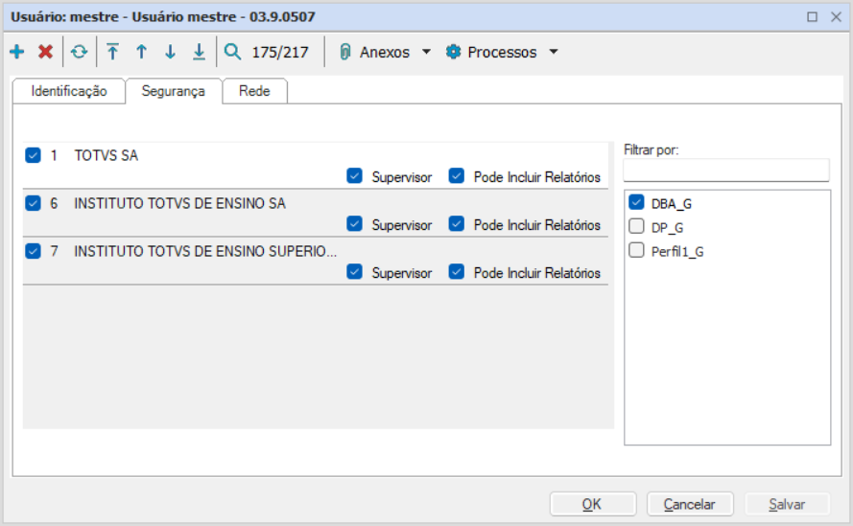Screen dimensions: 853x526
Task: Expand the Anexos dropdown arrow
Action: pyautogui.click(x=426, y=52)
